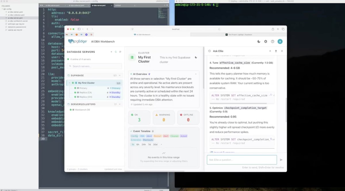Expand the time range options chevron
Viewport: 345px width, 191px height.
click(161, 144)
